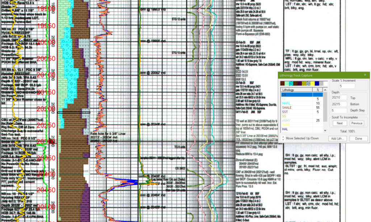Click Done to finish lithology capture

[x=359, y=138]
